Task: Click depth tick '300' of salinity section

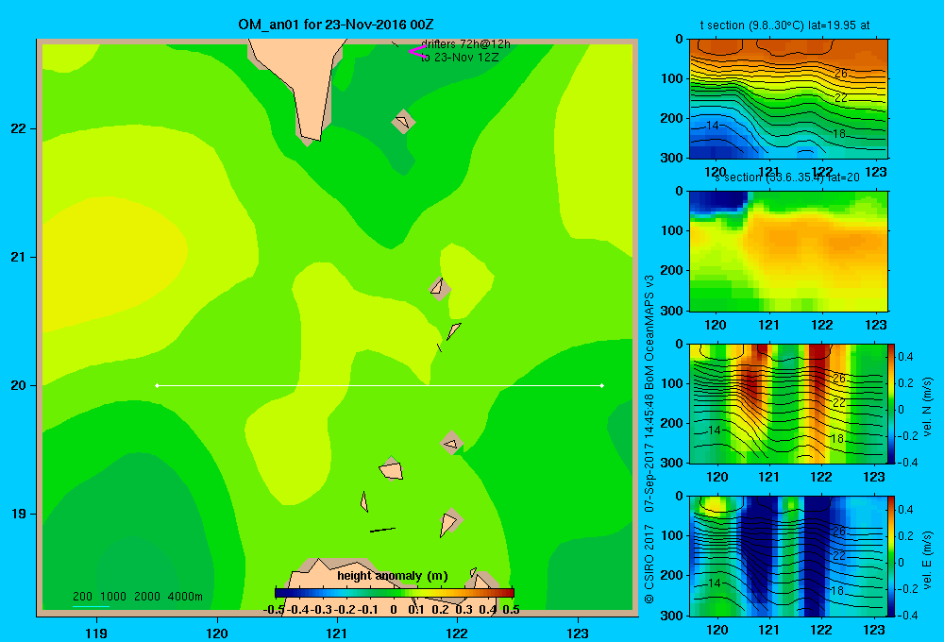Action: click(671, 311)
